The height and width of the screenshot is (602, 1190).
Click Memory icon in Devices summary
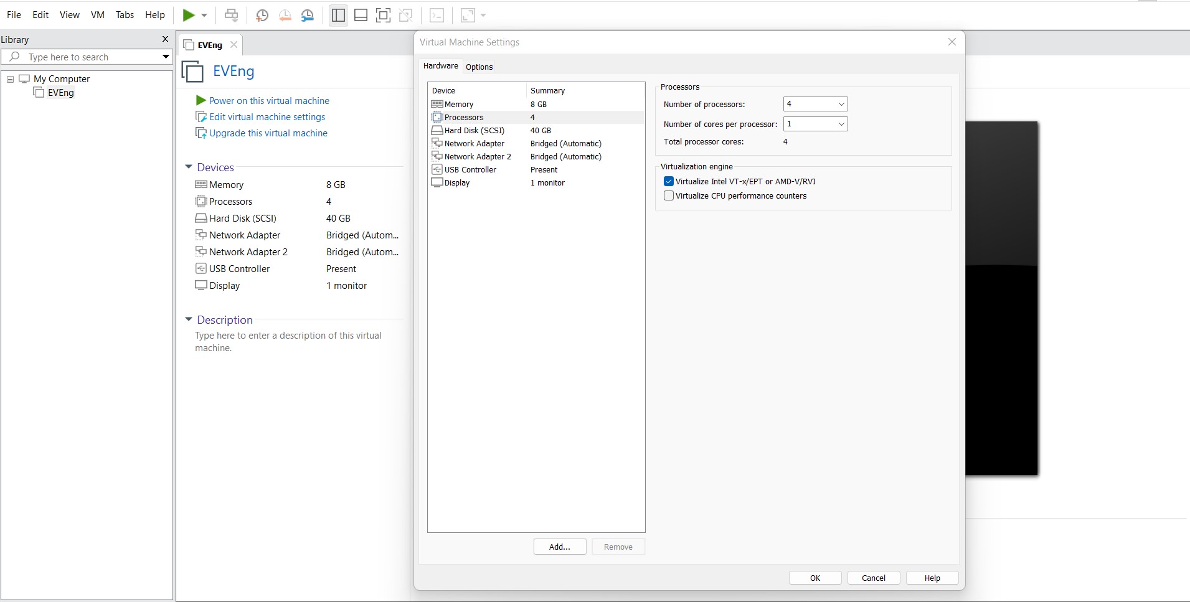pos(201,184)
